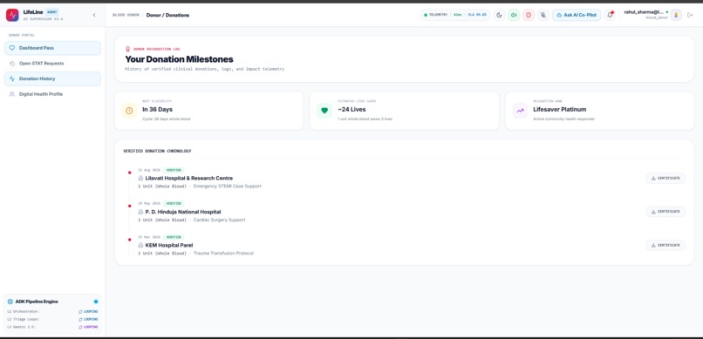Image resolution: width=703 pixels, height=339 pixels.
Task: Click 'Trauma Transfusion Protocol' text
Action: [x=223, y=254]
